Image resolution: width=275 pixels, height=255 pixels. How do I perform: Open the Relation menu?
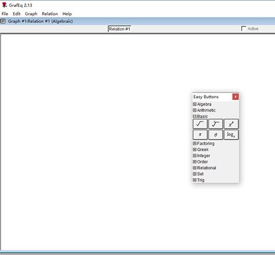pyautogui.click(x=50, y=14)
